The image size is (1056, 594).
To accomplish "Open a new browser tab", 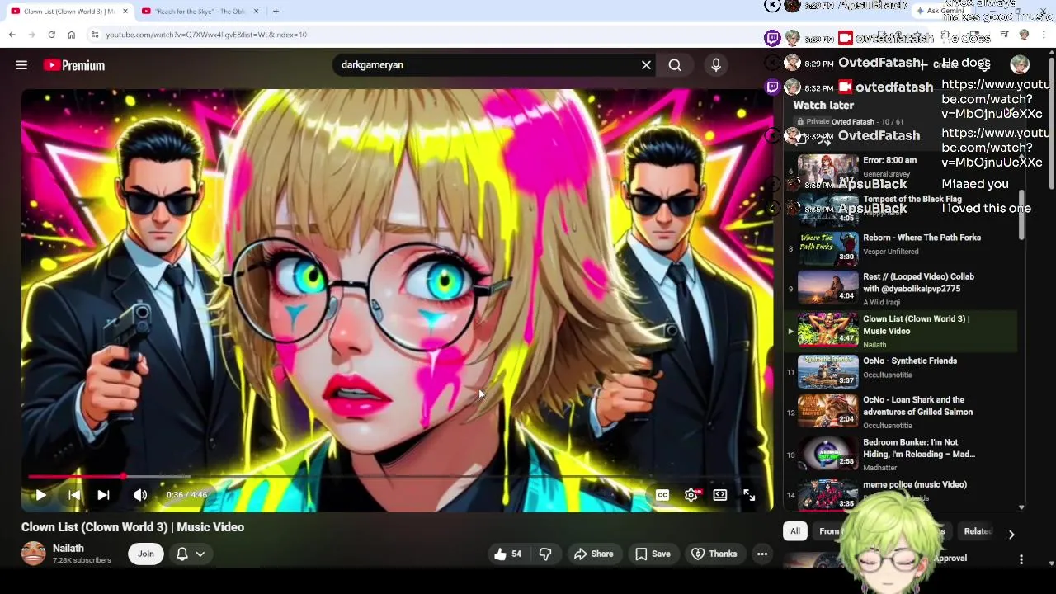I will click(276, 12).
